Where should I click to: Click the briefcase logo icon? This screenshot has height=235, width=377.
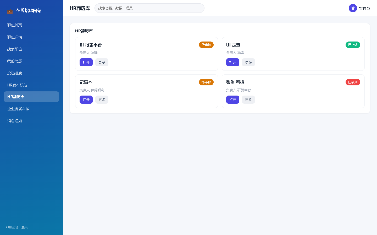(10, 11)
